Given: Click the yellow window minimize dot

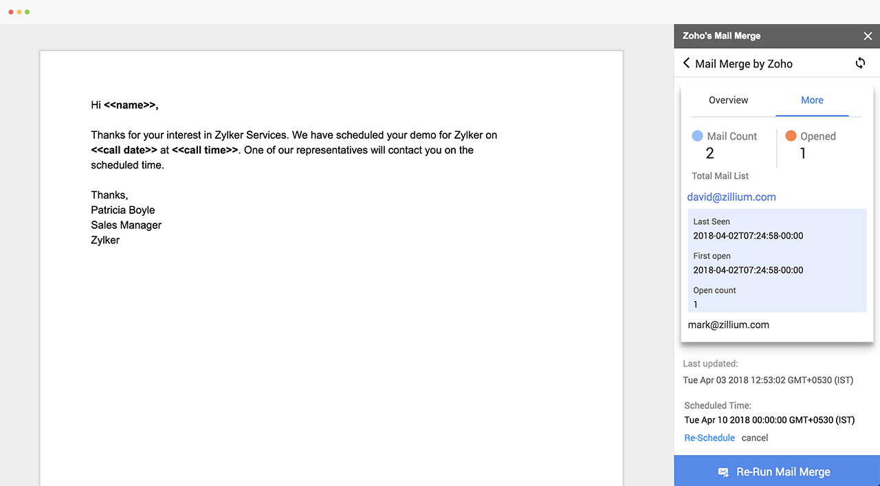Looking at the screenshot, I should click(x=19, y=12).
